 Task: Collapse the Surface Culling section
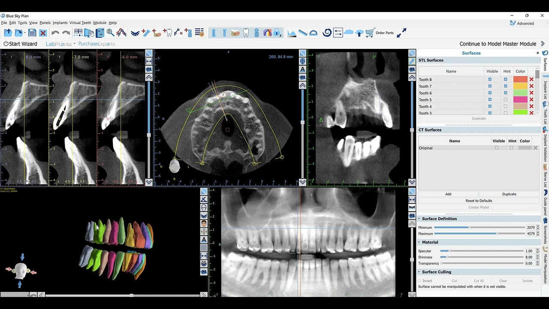419,272
